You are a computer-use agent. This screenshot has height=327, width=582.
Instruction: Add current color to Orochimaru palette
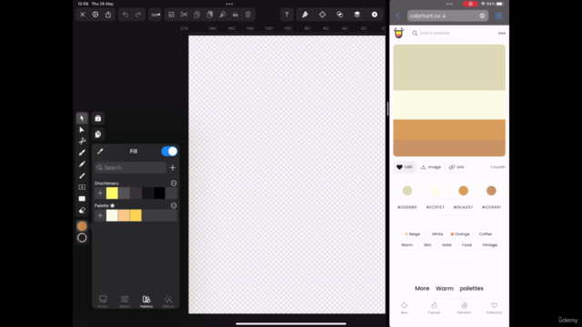100,193
